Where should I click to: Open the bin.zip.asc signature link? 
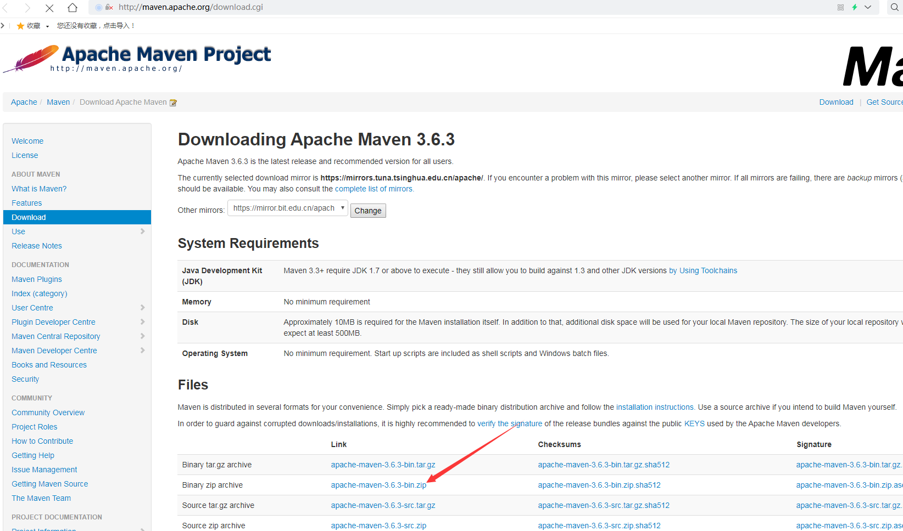pyautogui.click(x=850, y=485)
